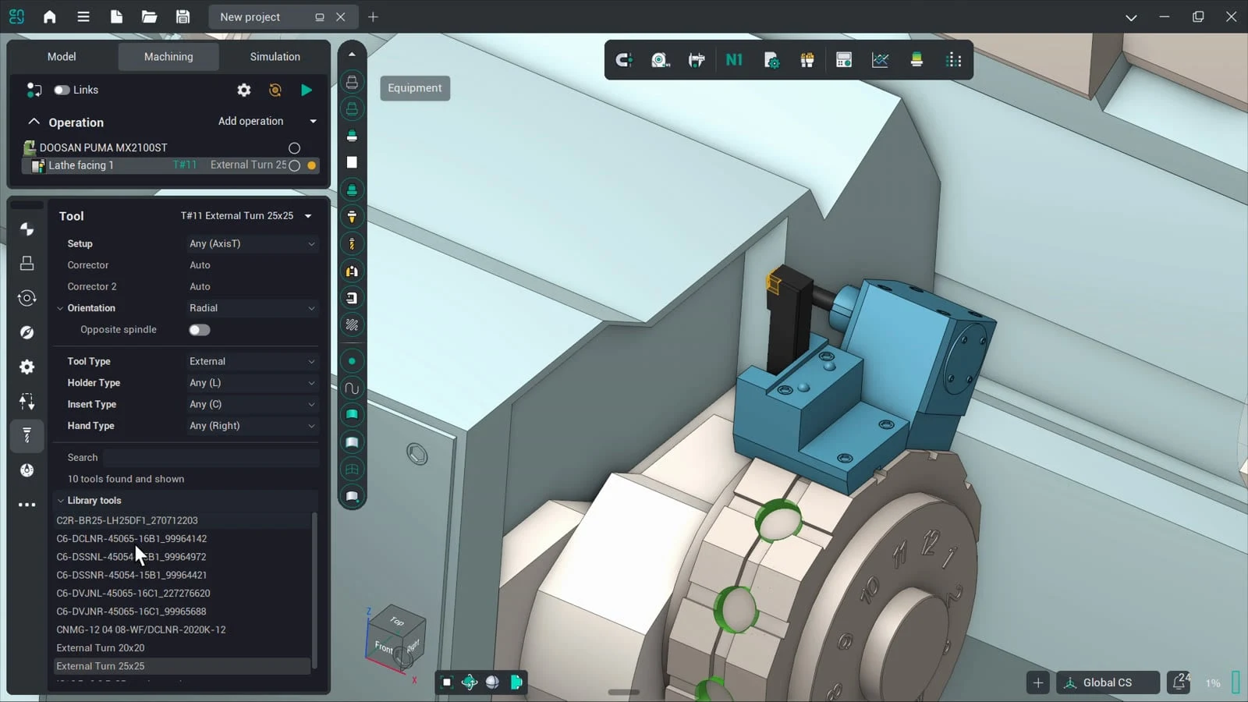Image resolution: width=1248 pixels, height=702 pixels.
Task: Select the radio circle beside DOOSAN PUMA MX2100ST
Action: (294, 147)
